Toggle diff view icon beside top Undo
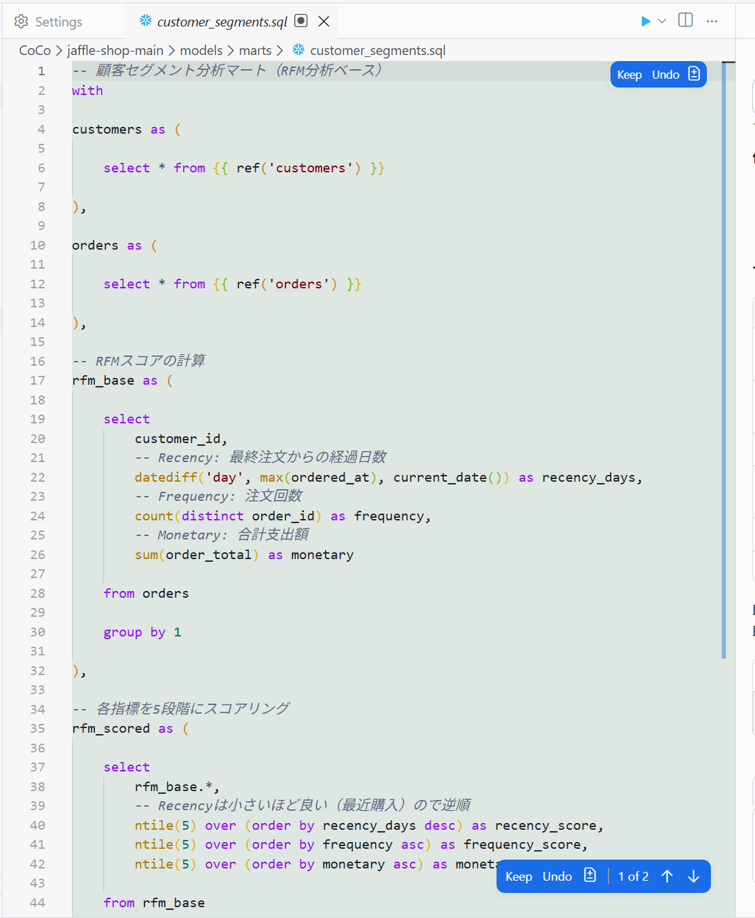The width and height of the screenshot is (755, 918). coord(694,74)
